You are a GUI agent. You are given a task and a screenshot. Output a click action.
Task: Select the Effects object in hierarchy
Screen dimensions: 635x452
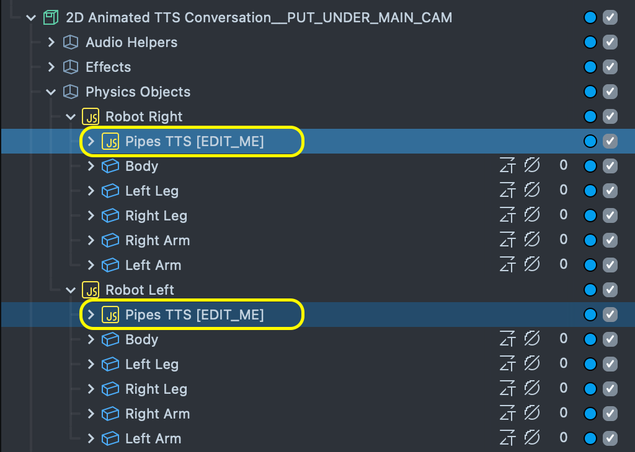tap(108, 67)
